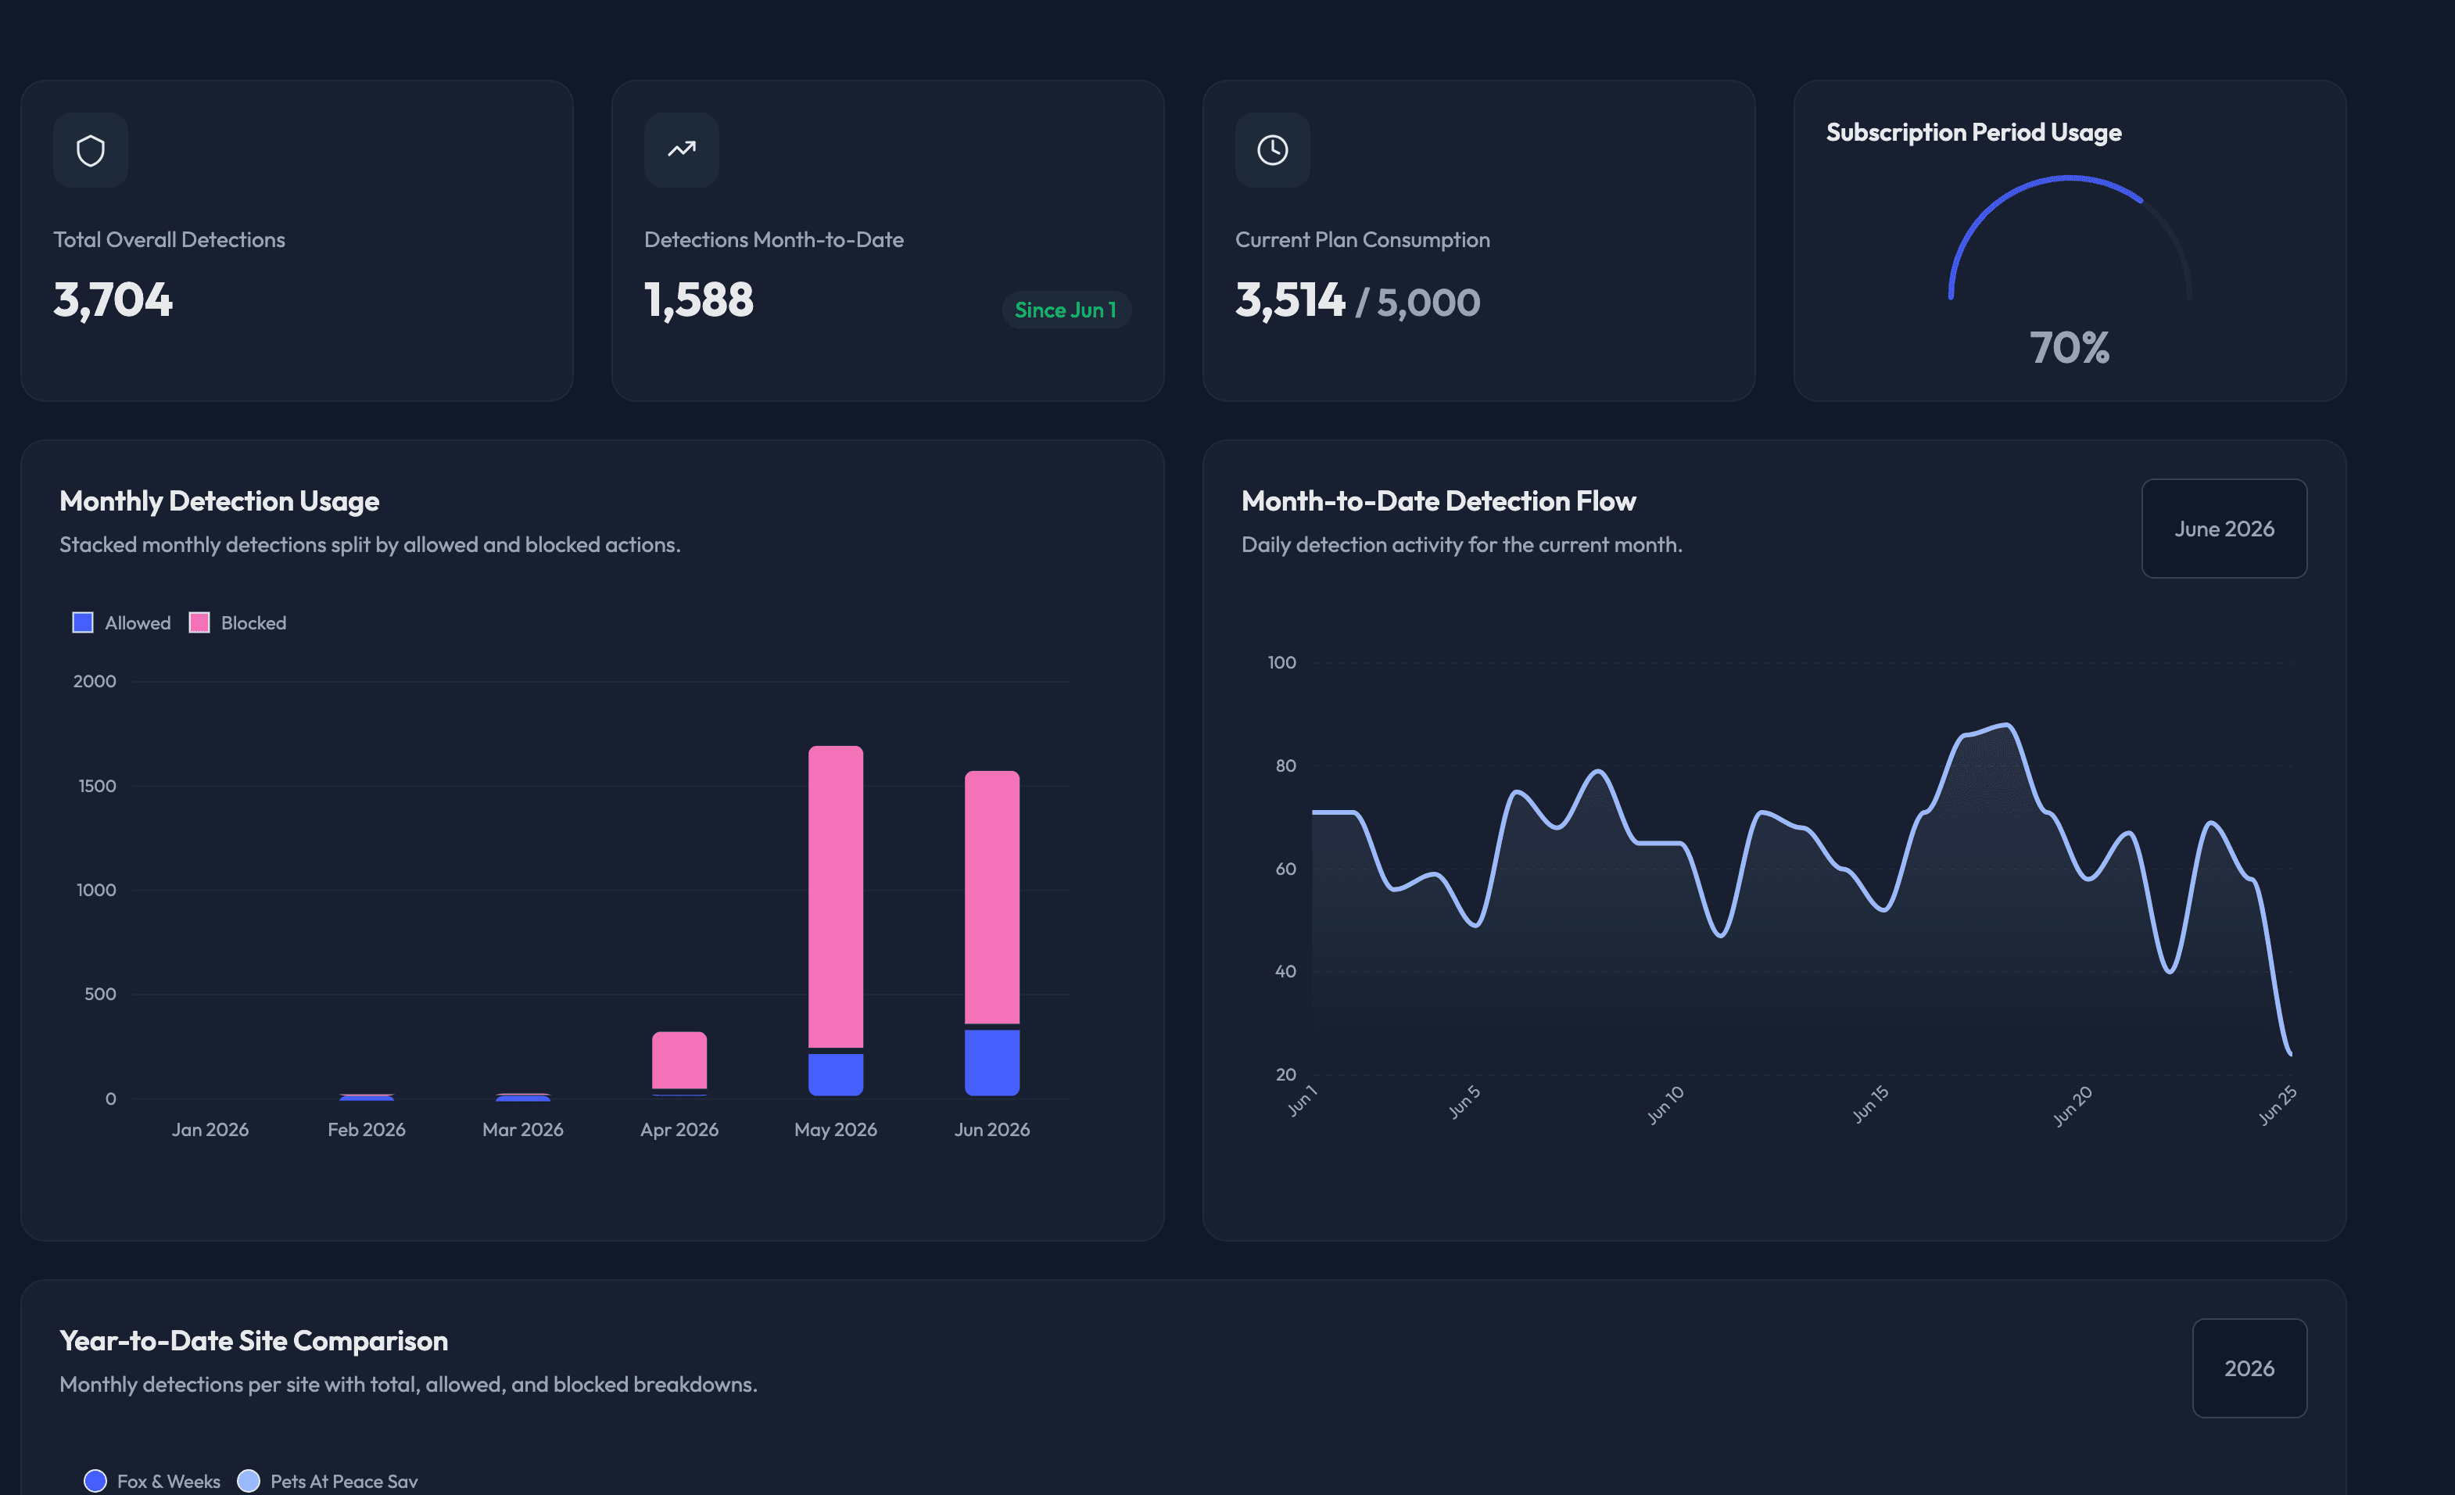Click the stacked detections subtitle text
Viewport: 2455px width, 1495px height.
370,544
